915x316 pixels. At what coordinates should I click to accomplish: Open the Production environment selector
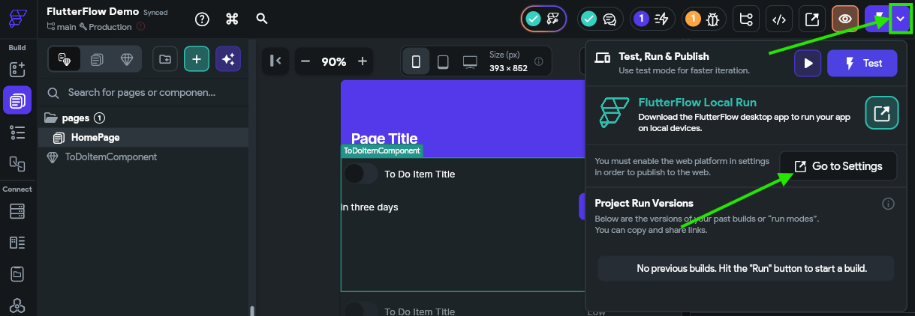pos(105,27)
